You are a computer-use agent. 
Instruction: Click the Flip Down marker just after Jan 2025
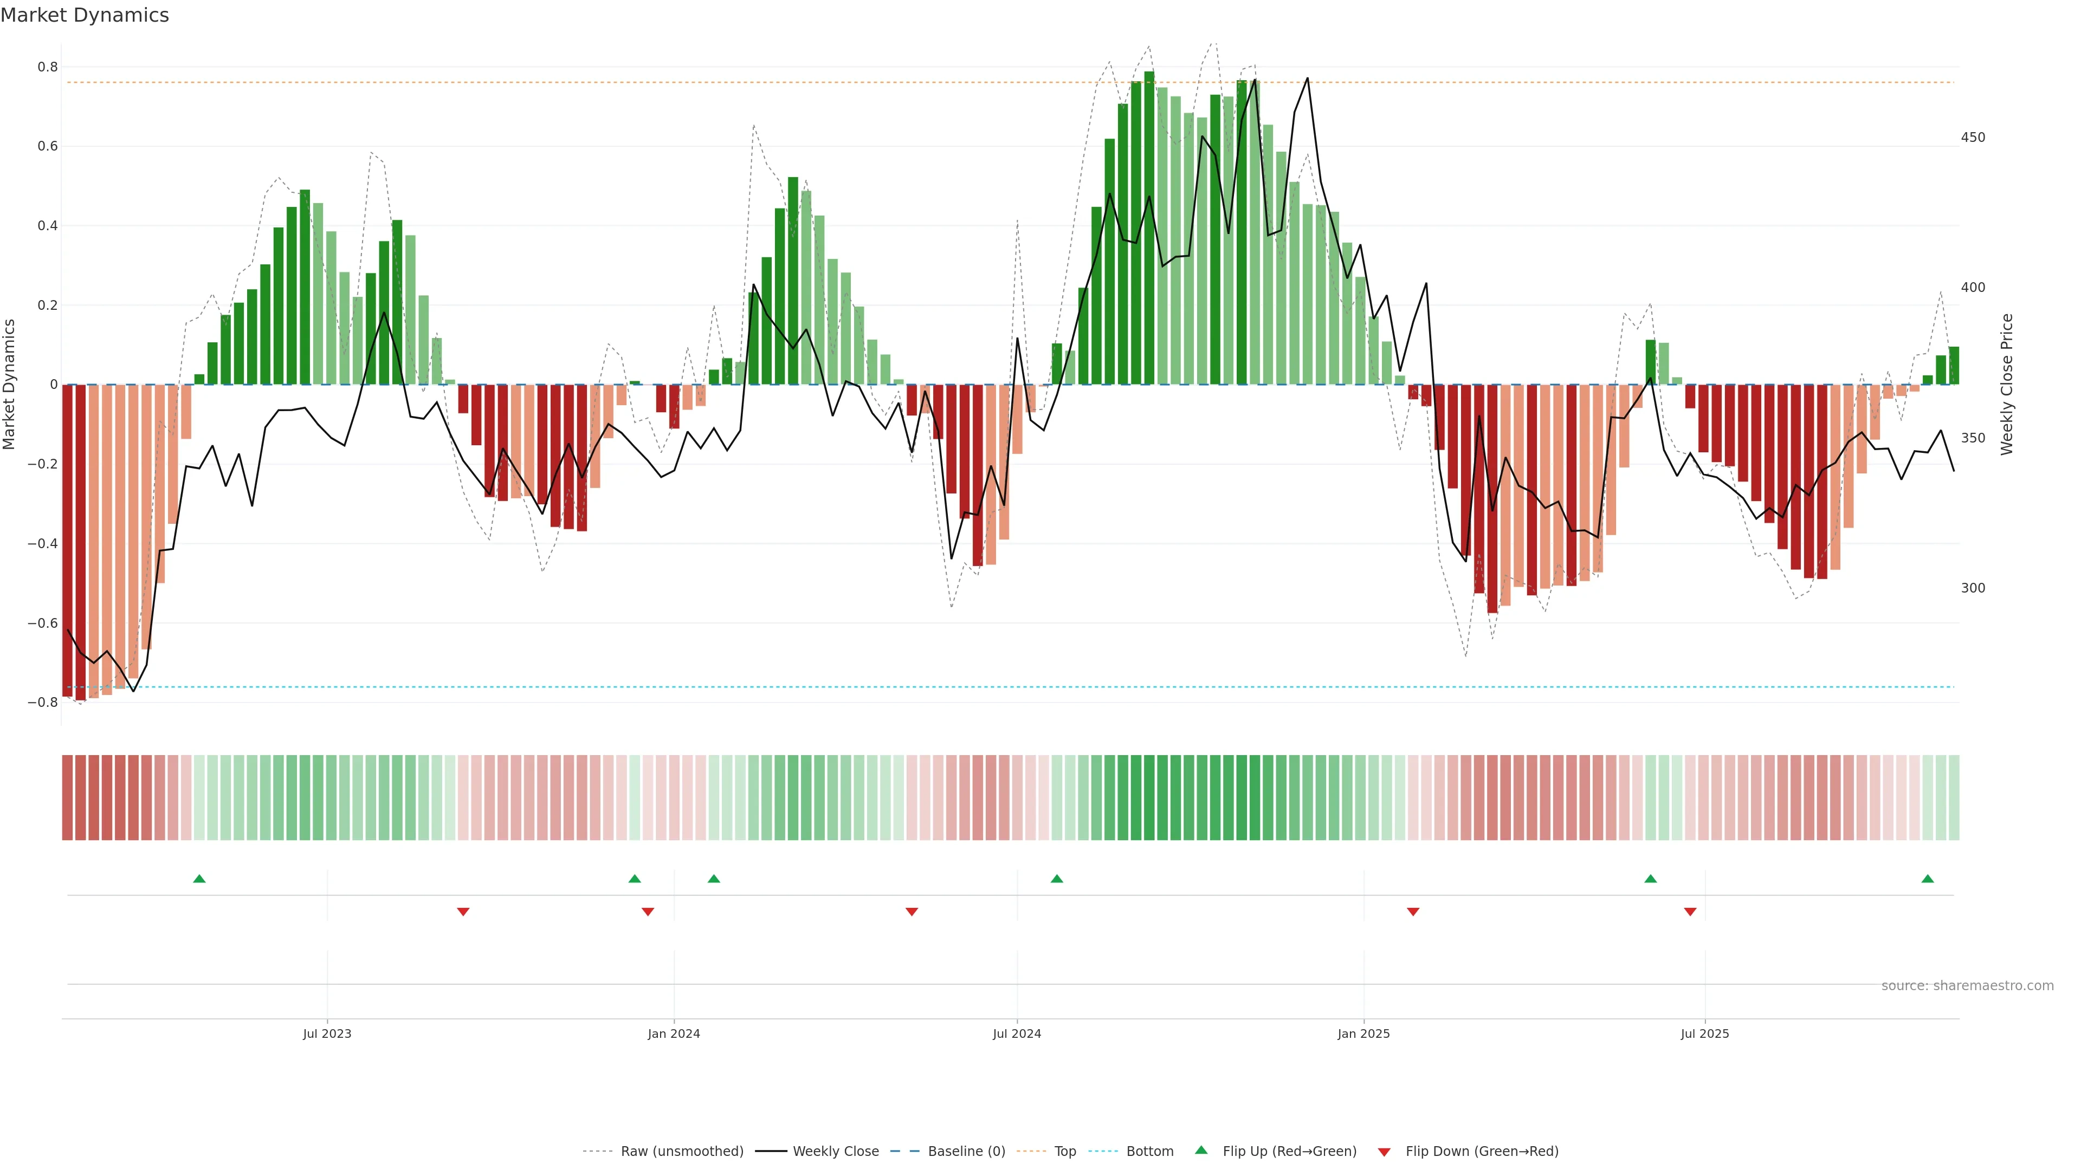(x=1413, y=912)
